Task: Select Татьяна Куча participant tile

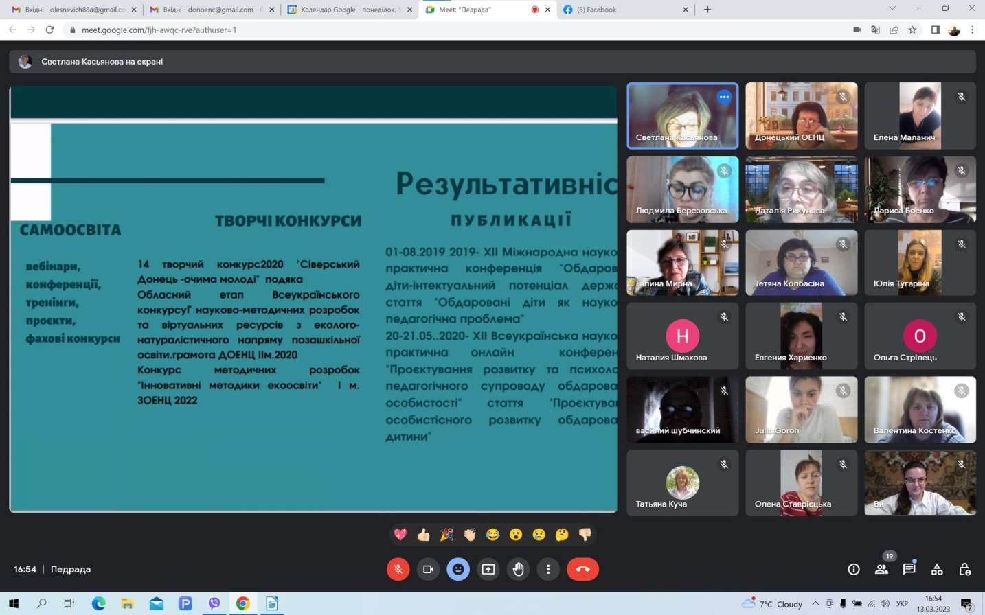Action: pyautogui.click(x=683, y=483)
